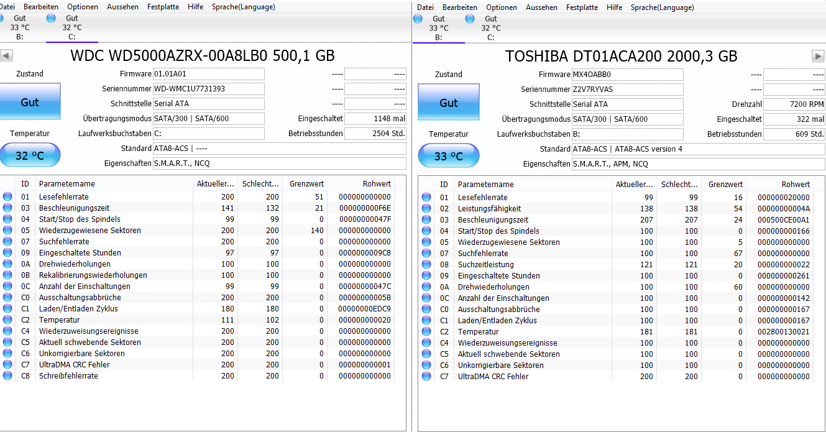The height and width of the screenshot is (432, 826).
Task: Click status icon of WDC Beschleunigungszeit row
Action: 7,208
